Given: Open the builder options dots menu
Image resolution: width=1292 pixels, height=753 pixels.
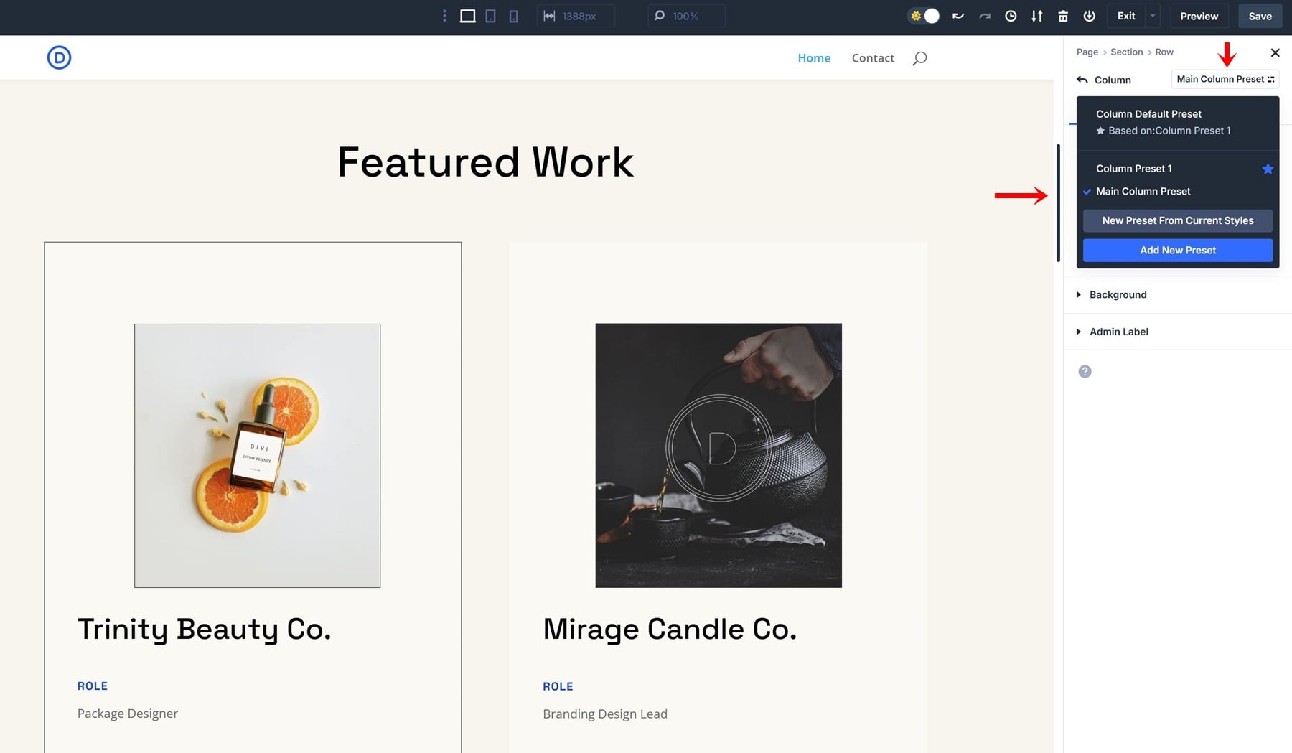Looking at the screenshot, I should coord(444,16).
